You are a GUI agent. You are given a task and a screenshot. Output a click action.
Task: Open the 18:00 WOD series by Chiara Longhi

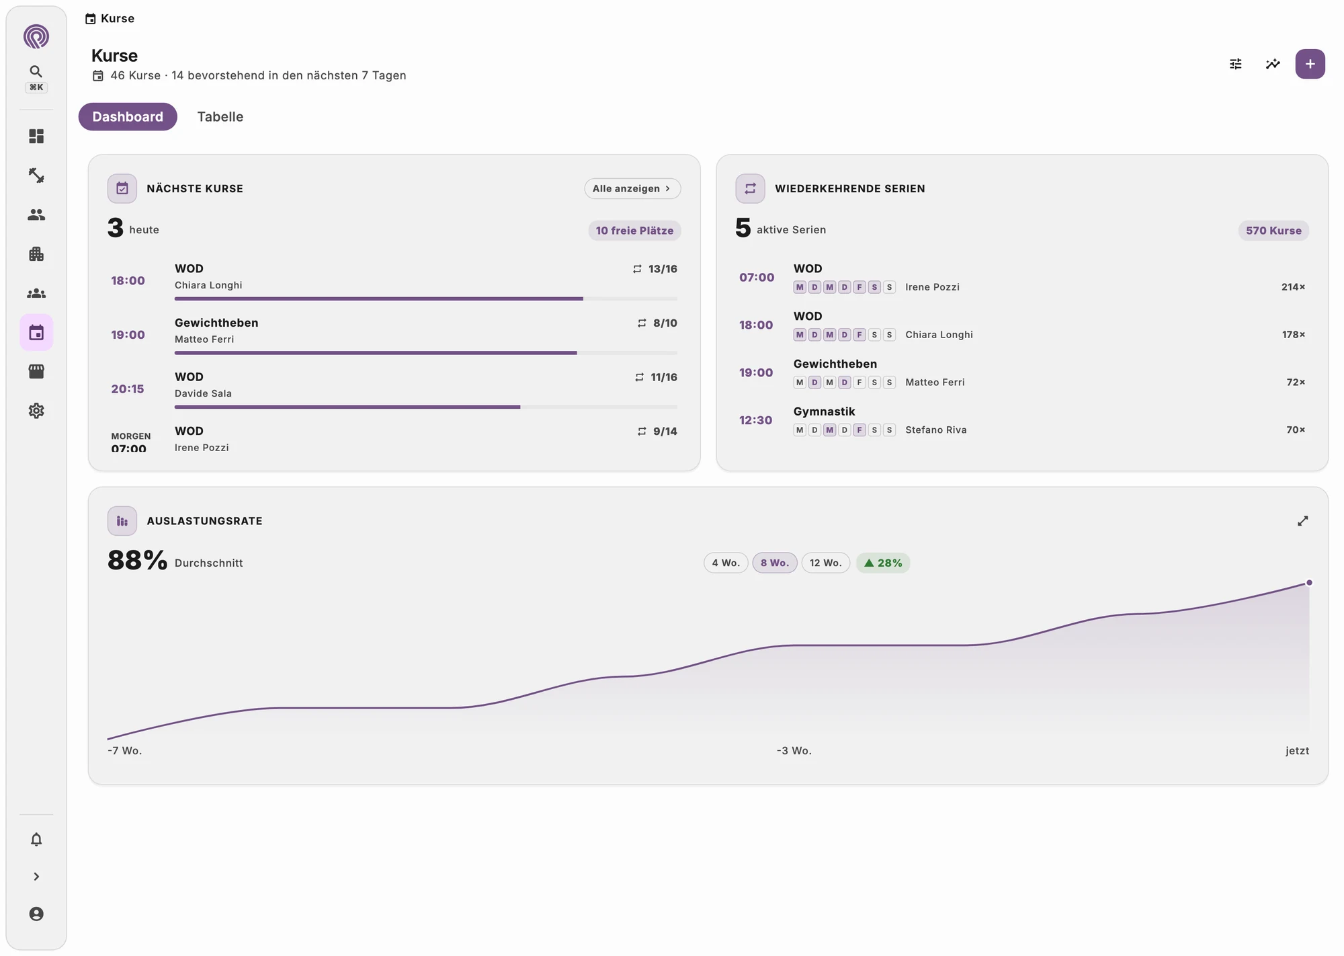(1022, 325)
